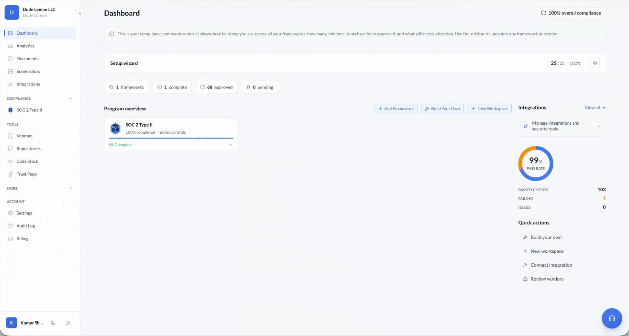This screenshot has width=629, height=336.
Task: Click the 100% overall compliance badge
Action: [571, 13]
